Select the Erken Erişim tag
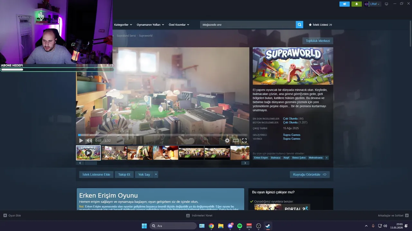This screenshot has height=231, width=412. [261, 158]
